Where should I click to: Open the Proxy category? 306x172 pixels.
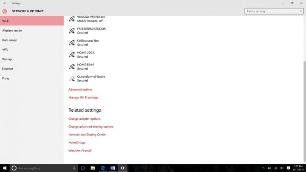32,78
